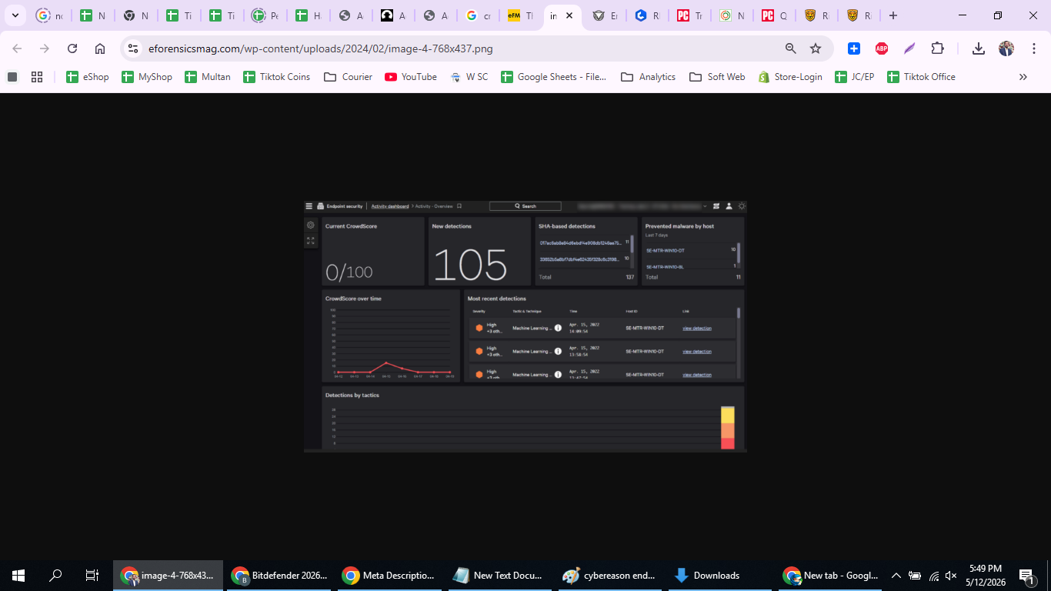Click the dashboard hamburger menu icon

pyautogui.click(x=309, y=206)
